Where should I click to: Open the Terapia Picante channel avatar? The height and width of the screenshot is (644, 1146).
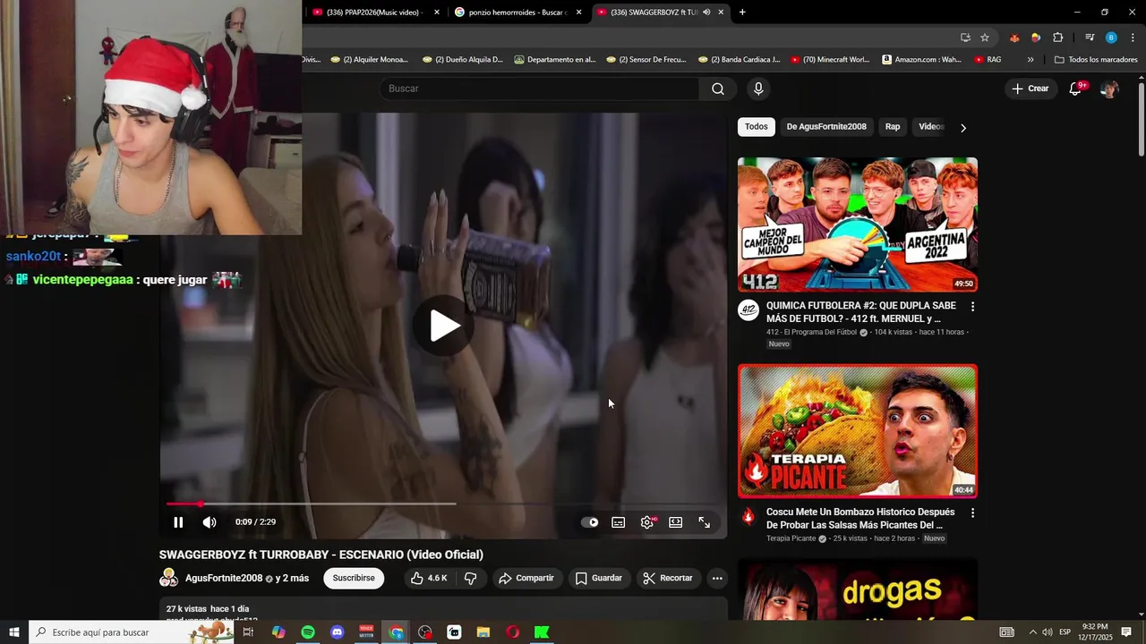pyautogui.click(x=748, y=516)
